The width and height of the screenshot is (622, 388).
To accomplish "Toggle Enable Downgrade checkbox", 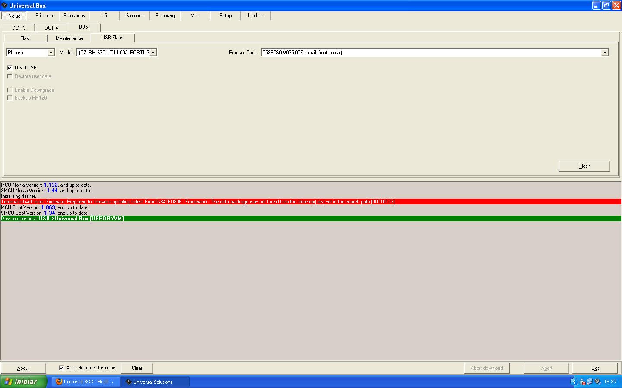I will coord(10,90).
